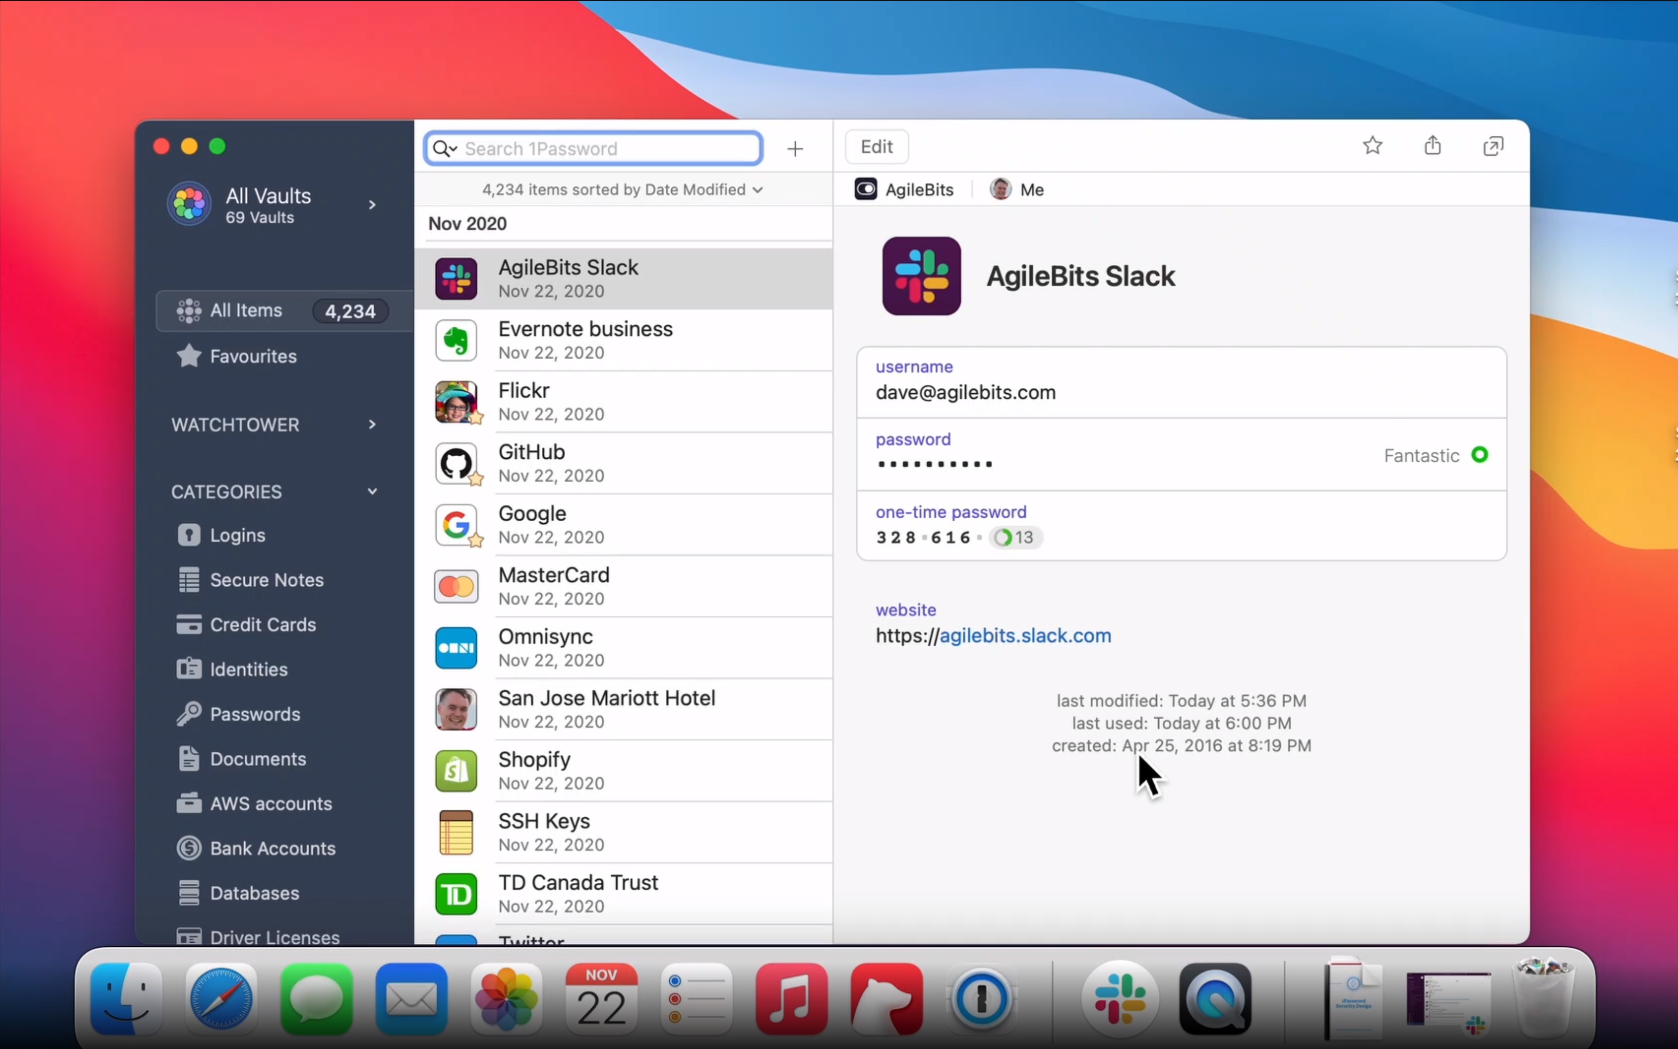Expand the All Vaults switcher

pos(373,204)
